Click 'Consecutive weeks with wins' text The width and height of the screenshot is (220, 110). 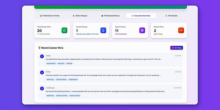(87, 34)
